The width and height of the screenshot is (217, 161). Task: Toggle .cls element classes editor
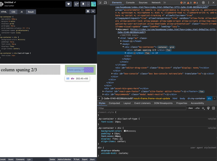(x=197, y=108)
